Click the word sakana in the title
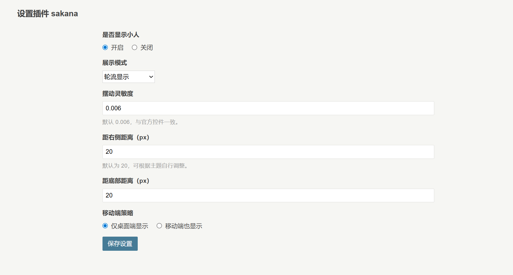This screenshot has height=275, width=513. (64, 14)
